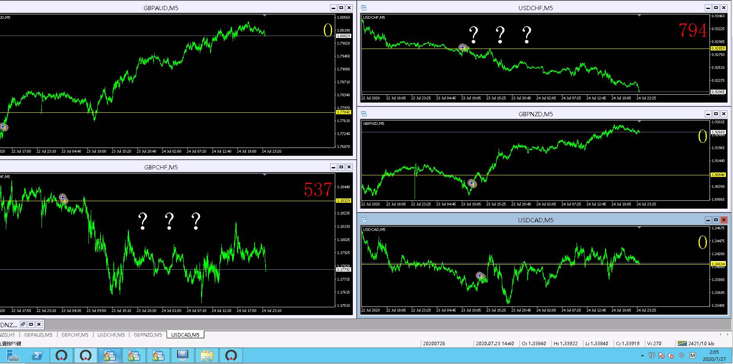This screenshot has width=733, height=364.
Task: Open the taskbar clock showing 2:05
Action: click(714, 355)
